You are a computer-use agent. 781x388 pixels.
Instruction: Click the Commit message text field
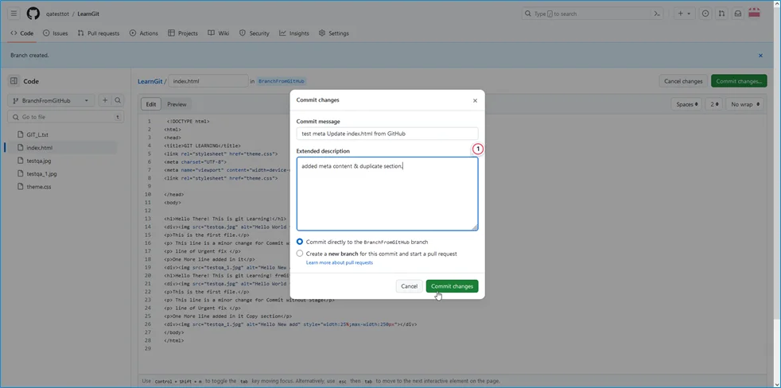(387, 134)
